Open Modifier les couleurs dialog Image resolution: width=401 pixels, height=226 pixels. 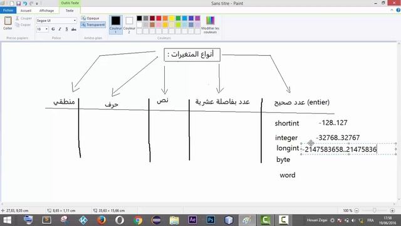coord(211,24)
